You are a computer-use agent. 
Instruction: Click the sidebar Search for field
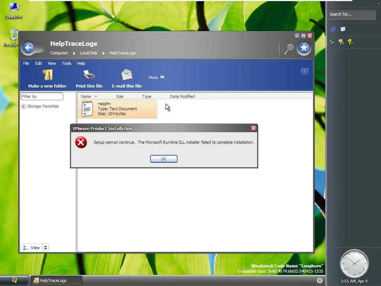tap(351, 15)
